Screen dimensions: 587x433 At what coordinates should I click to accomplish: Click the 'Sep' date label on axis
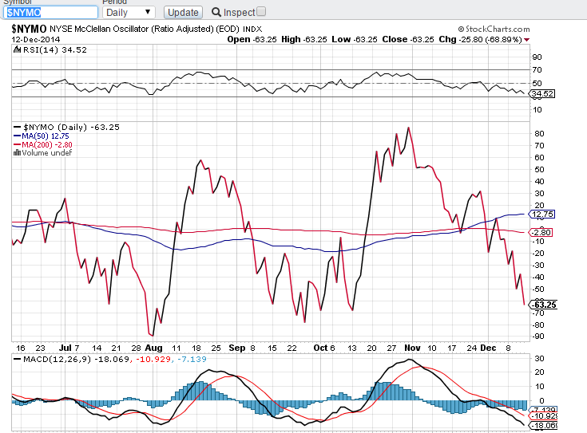237,348
